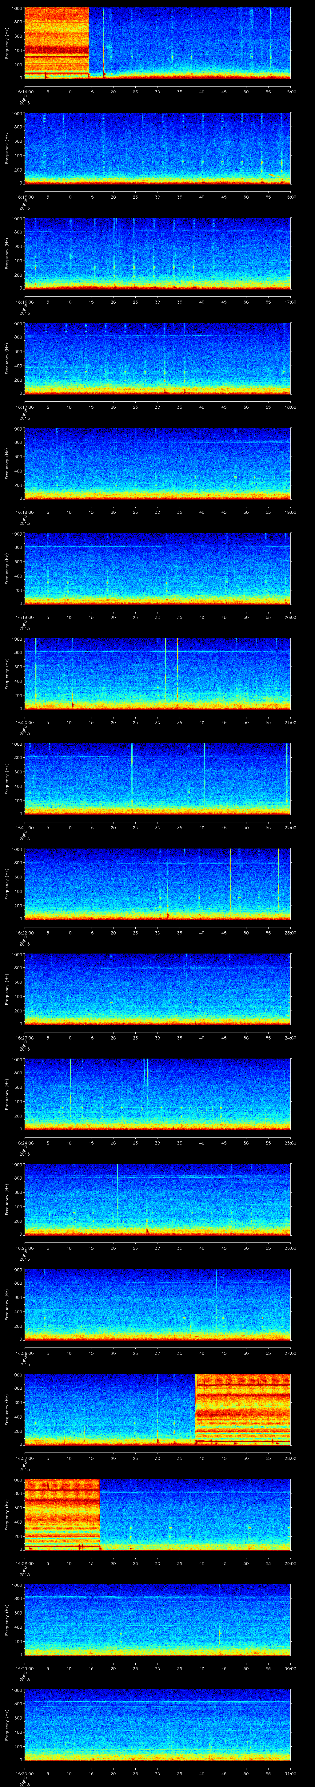Screen dimensions: 315x1787
Task: Click the 30-second tick label under 16:17 panel
Action: (157, 407)
